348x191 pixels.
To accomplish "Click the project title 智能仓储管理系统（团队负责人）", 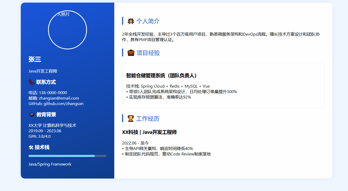I will click(162, 76).
